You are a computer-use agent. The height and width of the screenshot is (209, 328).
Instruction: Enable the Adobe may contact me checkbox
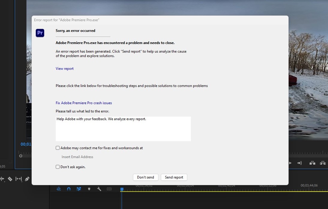[57, 148]
